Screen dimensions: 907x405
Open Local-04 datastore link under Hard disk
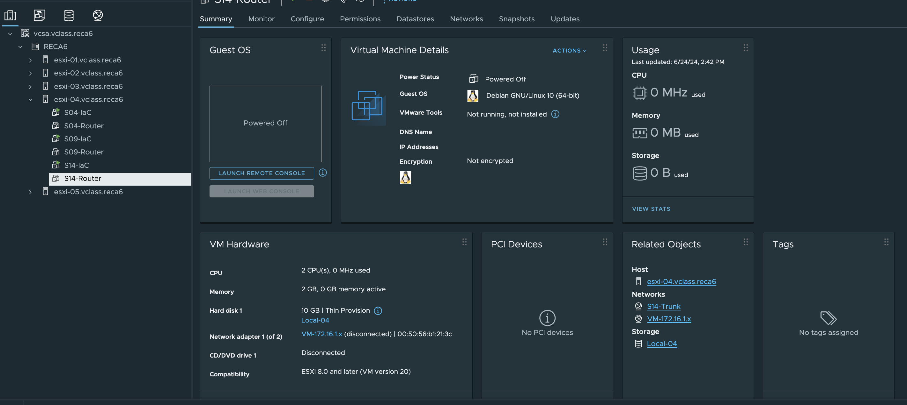pyautogui.click(x=315, y=320)
